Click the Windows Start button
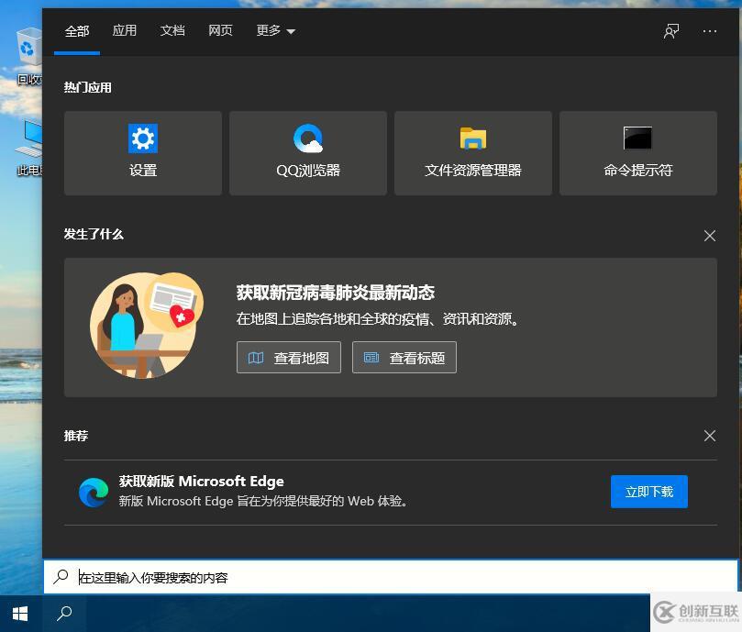The height and width of the screenshot is (632, 742). pos(20,614)
